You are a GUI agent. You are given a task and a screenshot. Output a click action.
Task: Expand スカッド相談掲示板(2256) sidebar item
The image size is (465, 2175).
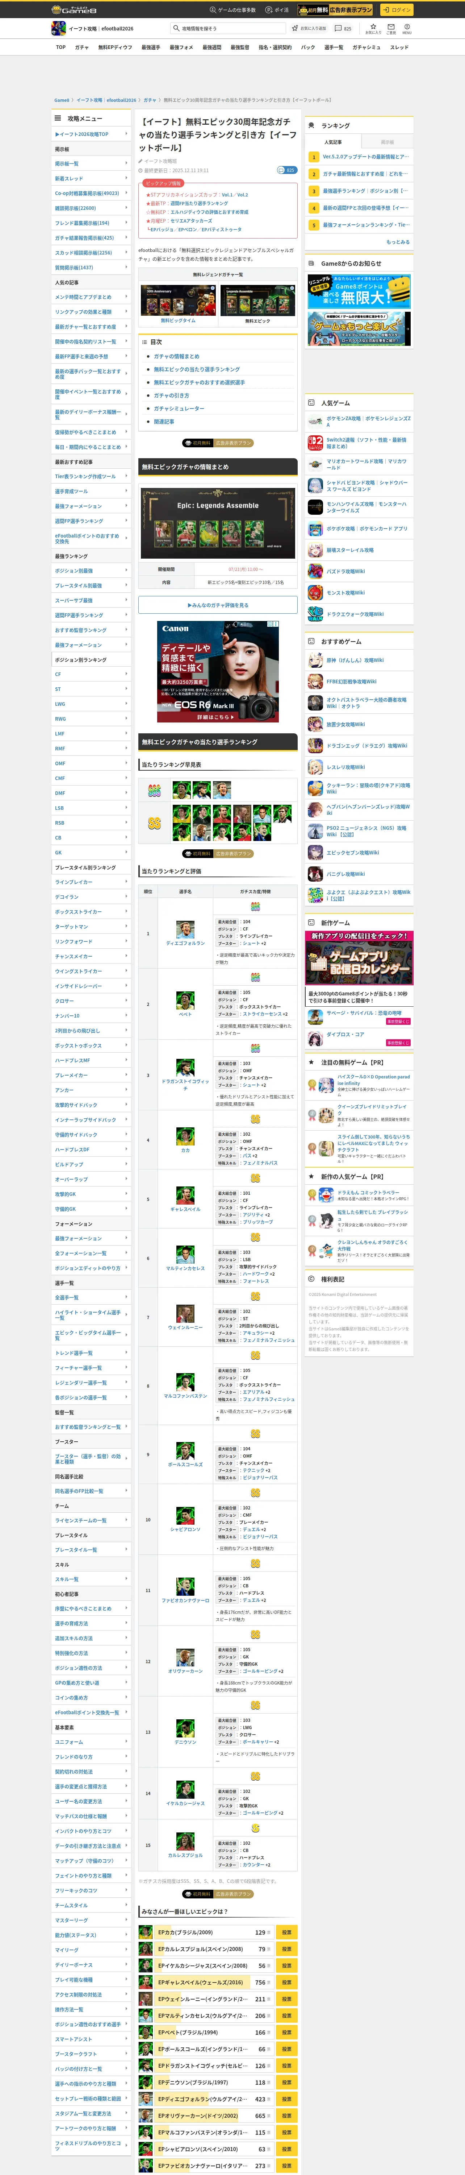pos(91,252)
